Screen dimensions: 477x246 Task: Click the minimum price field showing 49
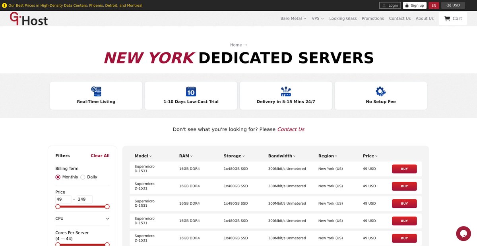click(63, 200)
